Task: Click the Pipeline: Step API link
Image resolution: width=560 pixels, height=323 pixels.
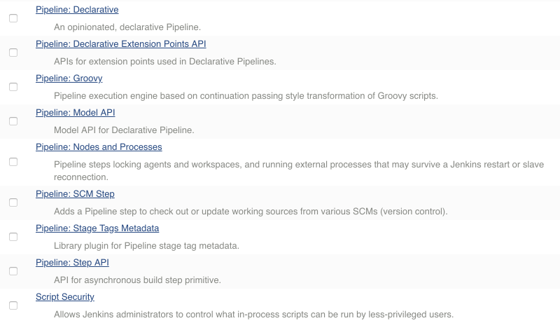Action: (72, 263)
